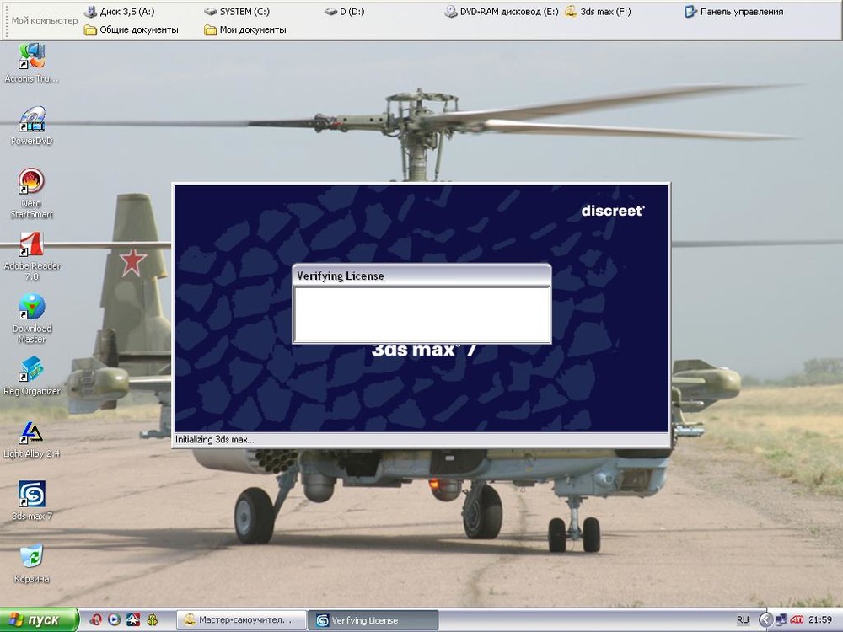Launch the Download Master shortcut
This screenshot has width=843, height=632.
[31, 319]
